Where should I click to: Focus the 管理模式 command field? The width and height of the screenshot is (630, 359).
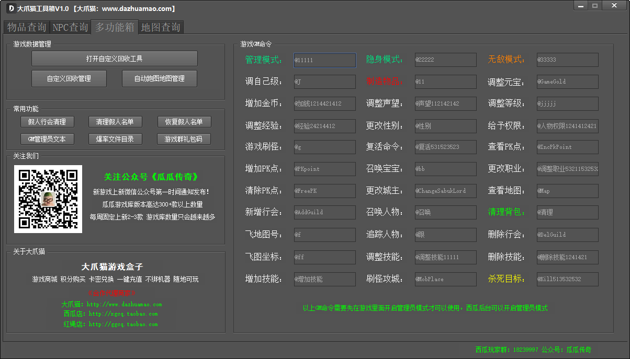click(x=324, y=60)
